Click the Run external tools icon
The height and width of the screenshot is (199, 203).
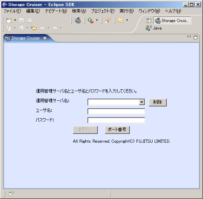[x=91, y=20]
